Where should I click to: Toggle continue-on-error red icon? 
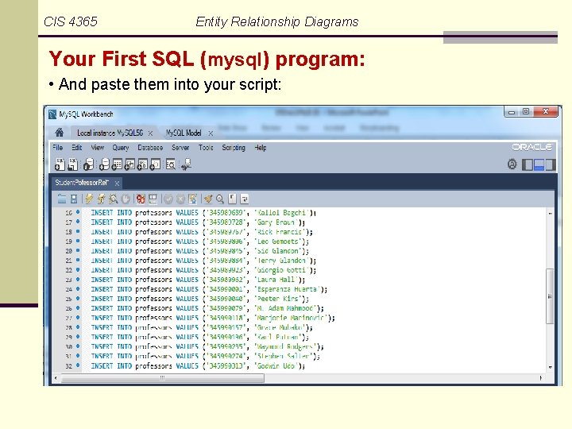pos(141,199)
